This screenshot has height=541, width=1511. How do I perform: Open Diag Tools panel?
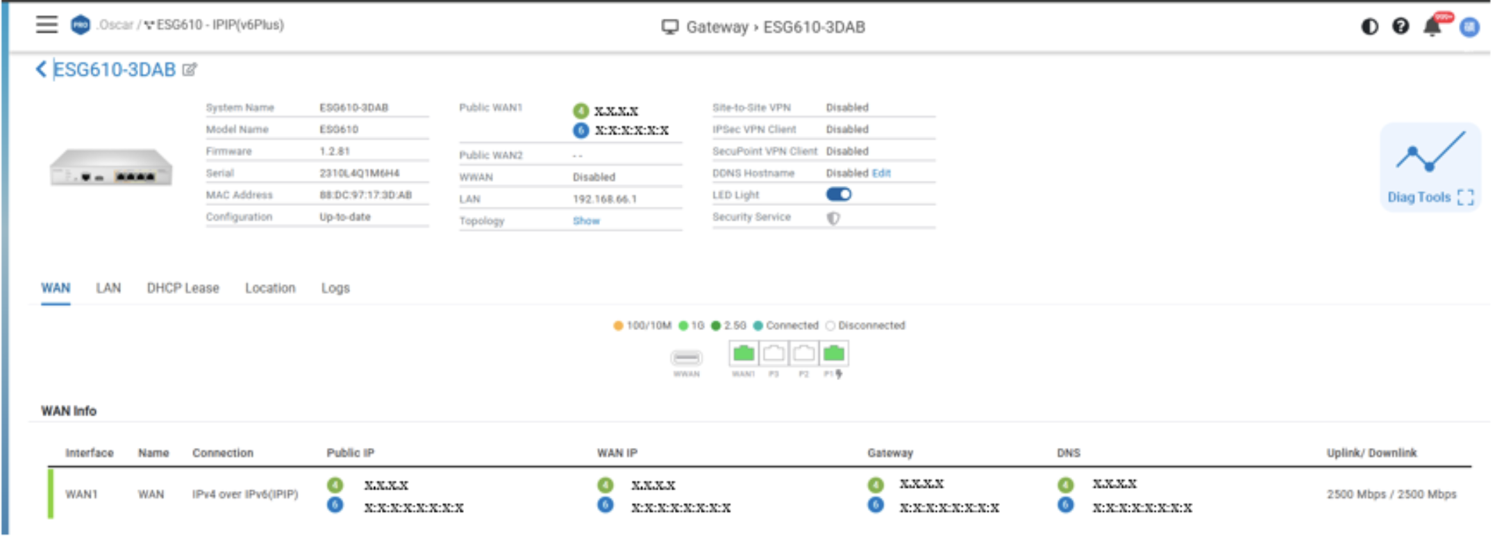point(1430,168)
